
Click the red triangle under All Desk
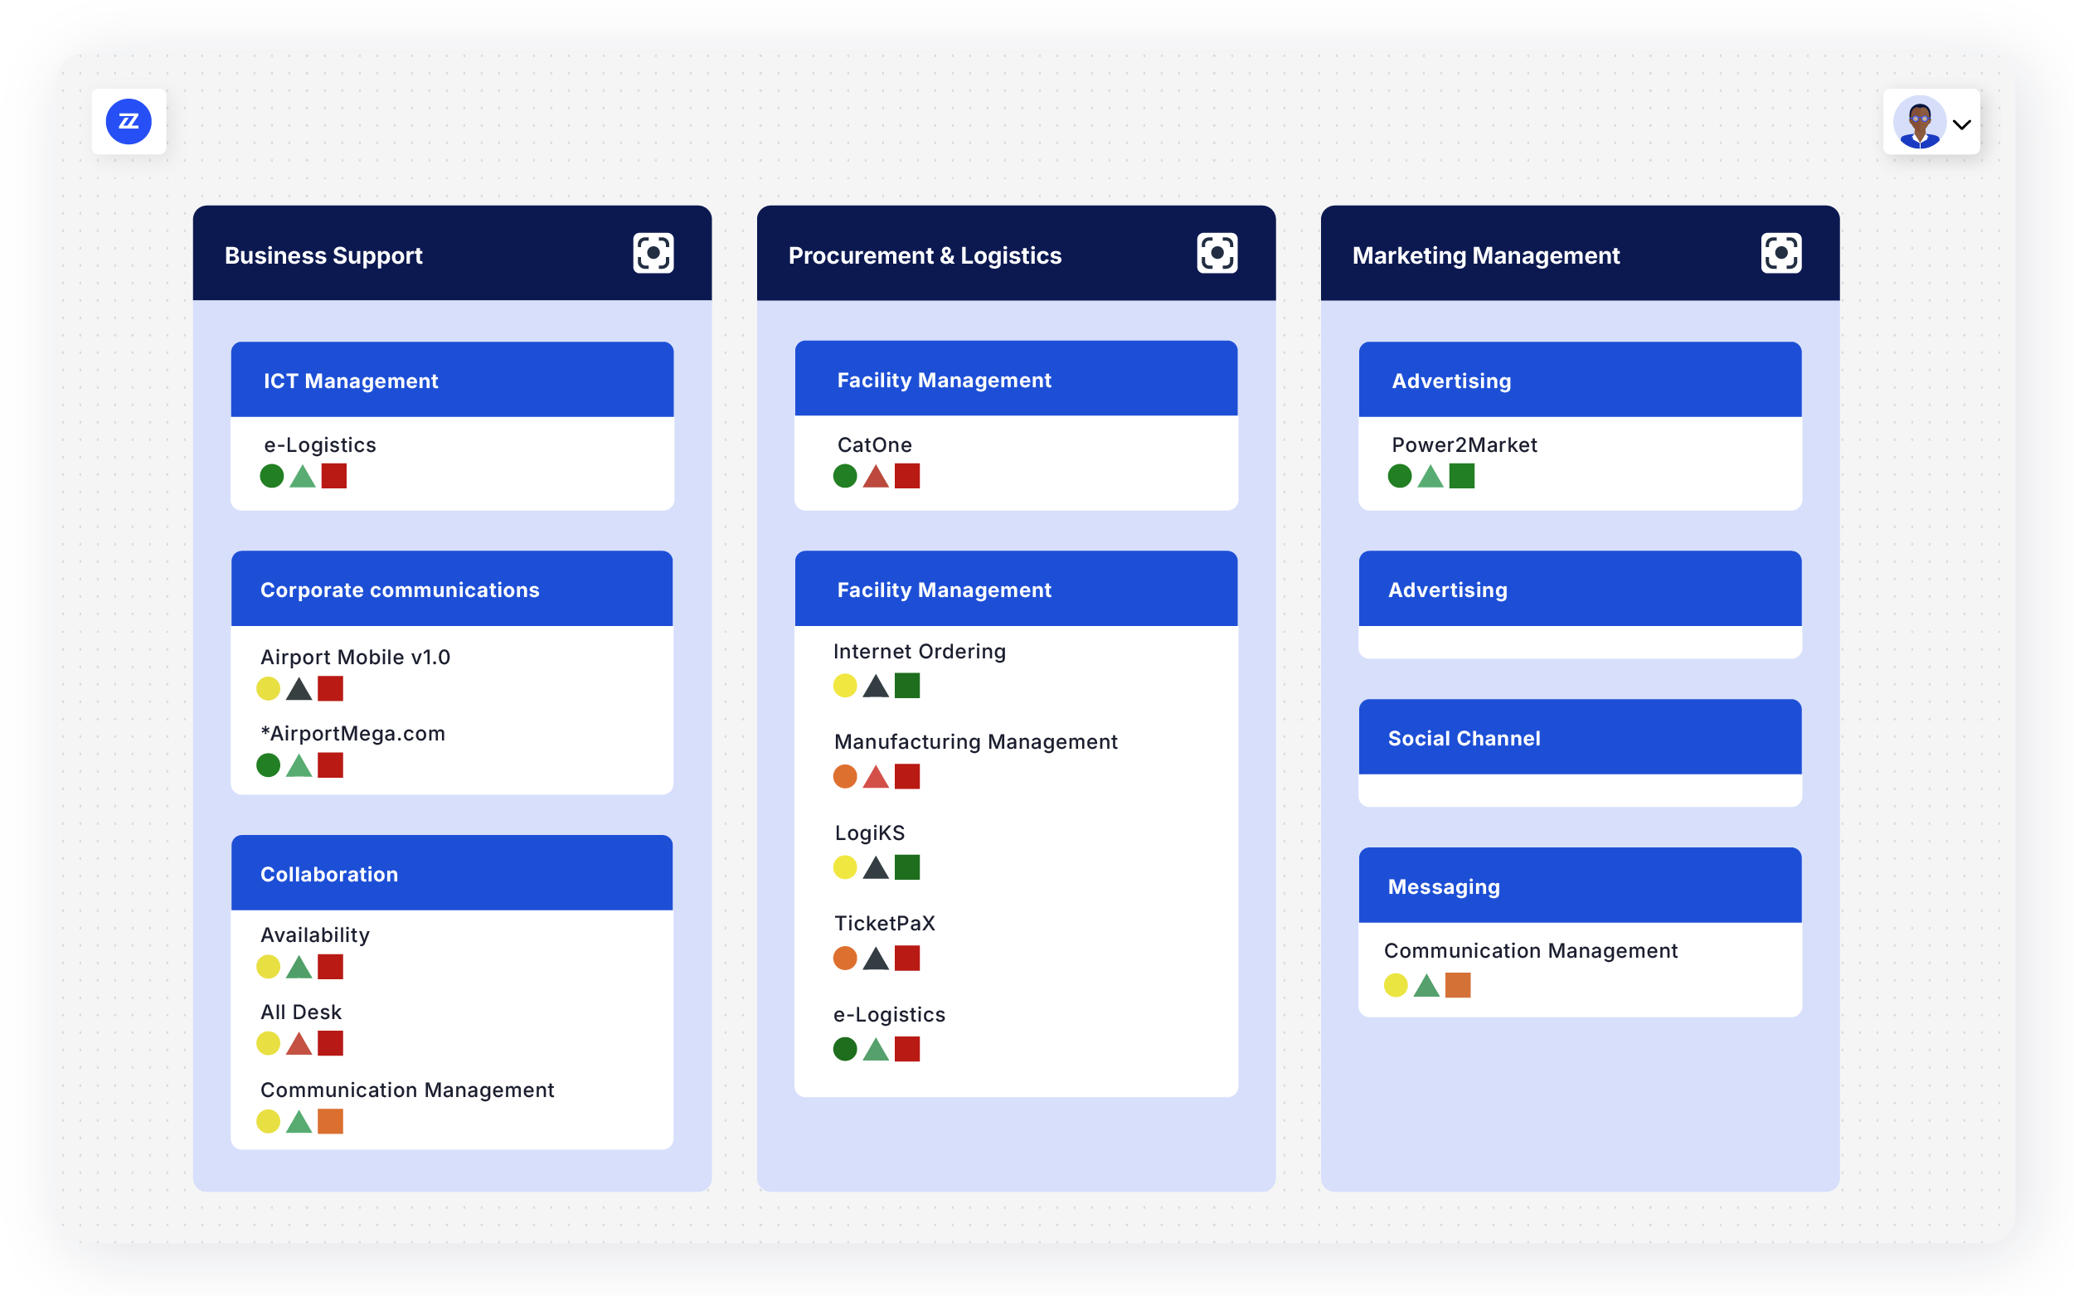pyautogui.click(x=299, y=1043)
